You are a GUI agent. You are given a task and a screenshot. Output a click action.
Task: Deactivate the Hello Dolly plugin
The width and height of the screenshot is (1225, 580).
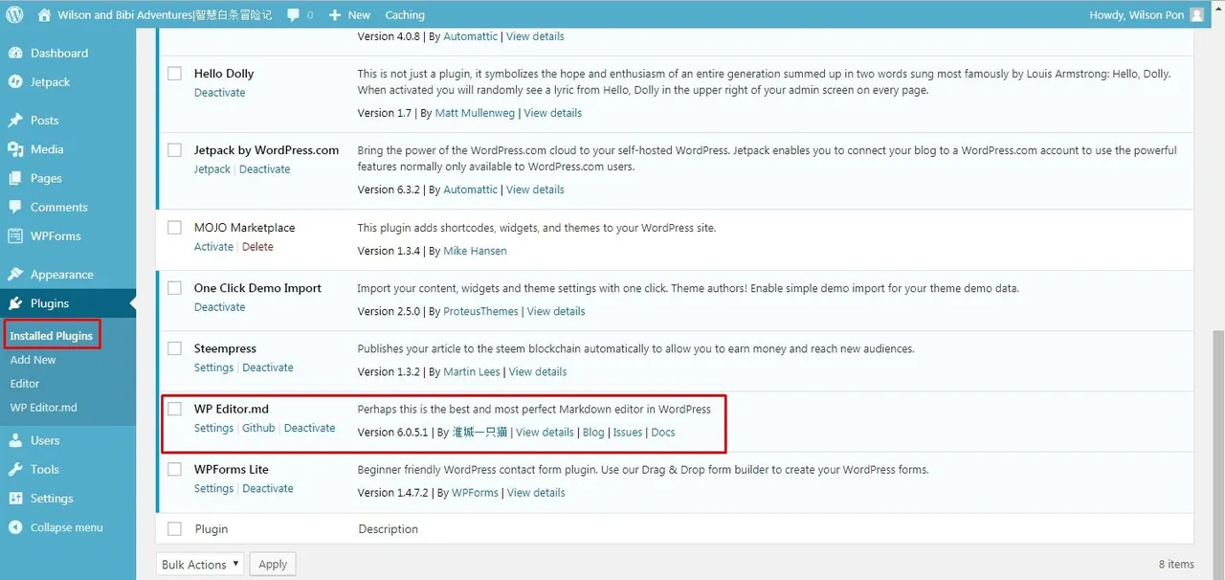point(220,93)
